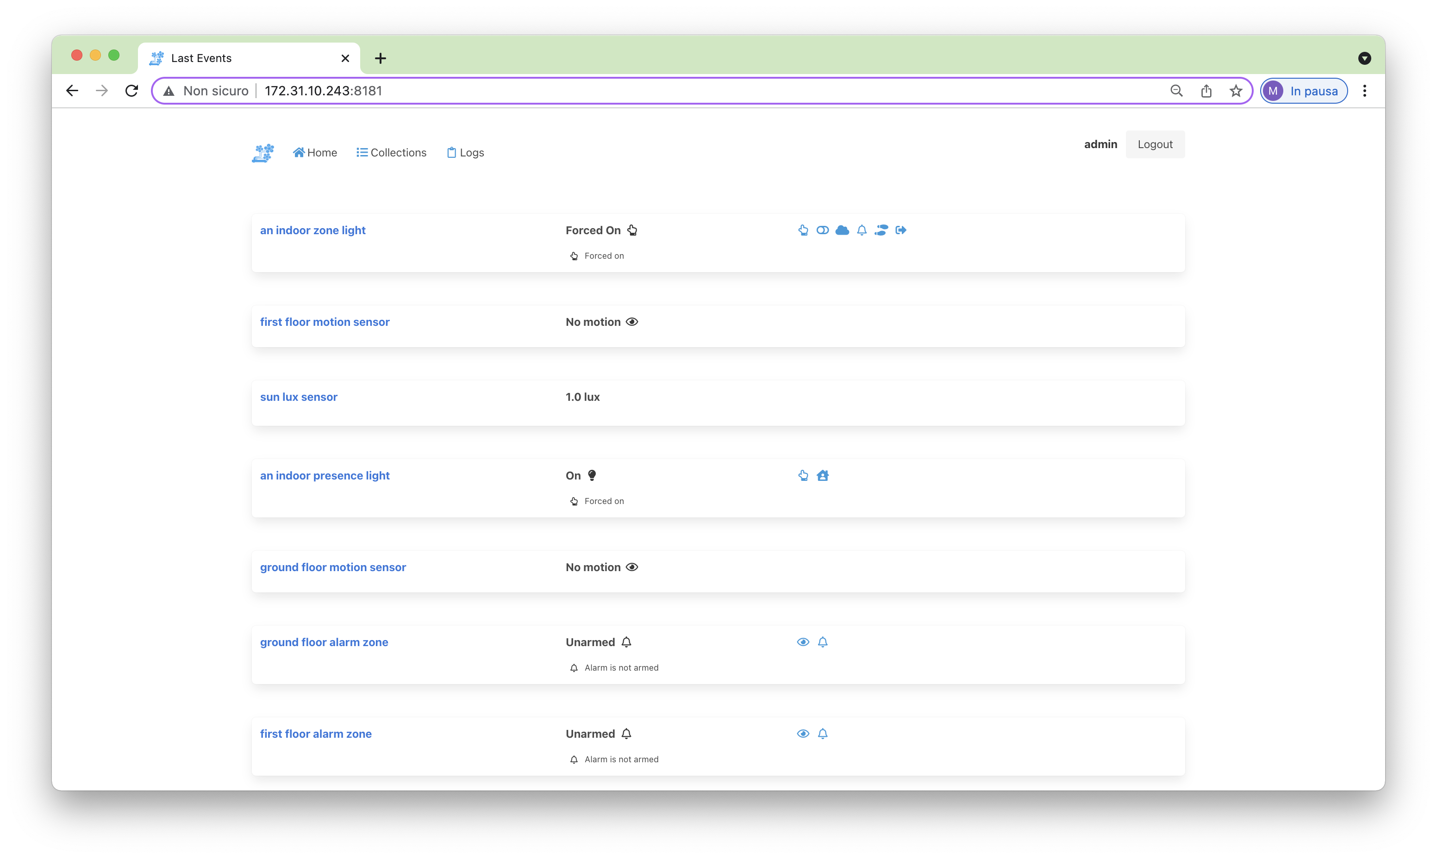Open the Logs page
The height and width of the screenshot is (859, 1437).
(x=465, y=153)
